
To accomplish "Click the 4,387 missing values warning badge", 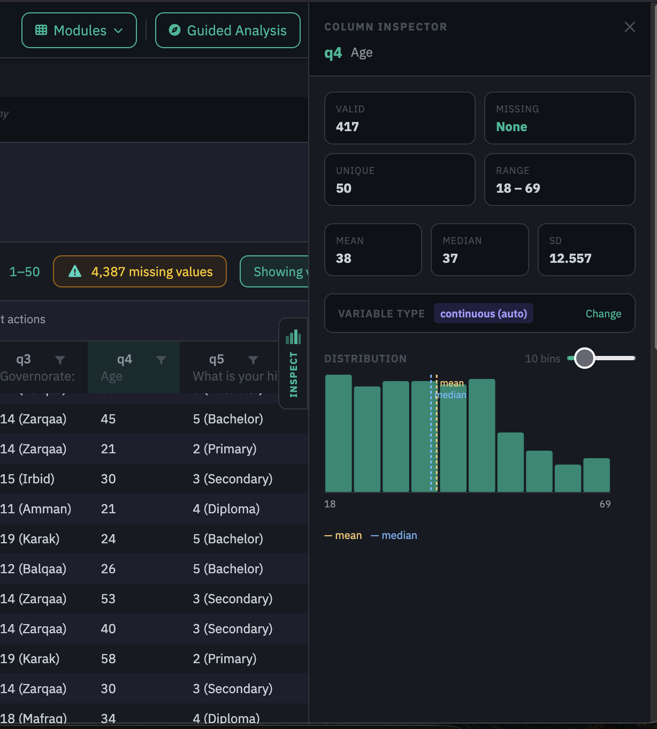I will click(x=140, y=271).
